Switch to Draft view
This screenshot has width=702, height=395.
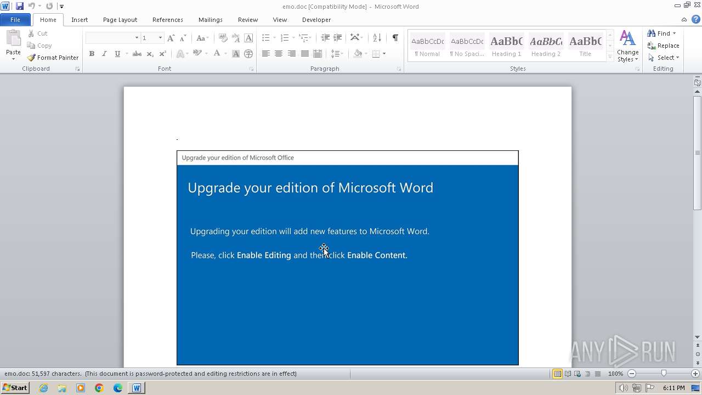597,374
